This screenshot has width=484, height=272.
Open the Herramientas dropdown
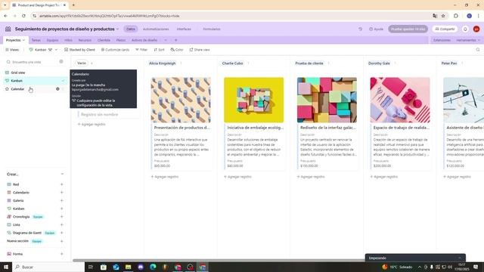click(x=468, y=40)
